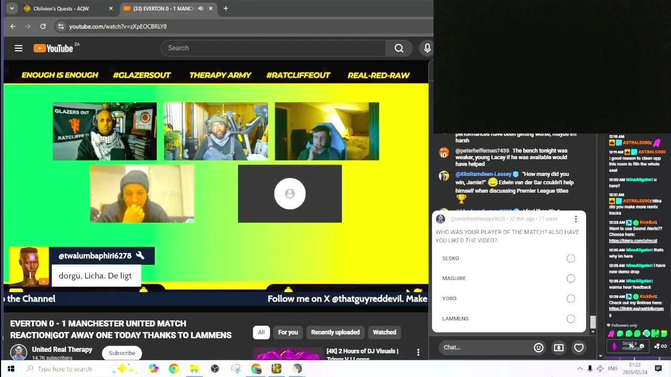Open the Chrome tab search dropdown arrow
The width and height of the screenshot is (671, 377).
pyautogui.click(x=12, y=8)
